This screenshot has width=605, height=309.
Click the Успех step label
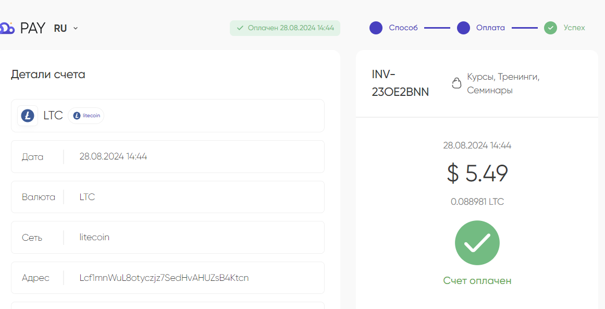click(574, 28)
